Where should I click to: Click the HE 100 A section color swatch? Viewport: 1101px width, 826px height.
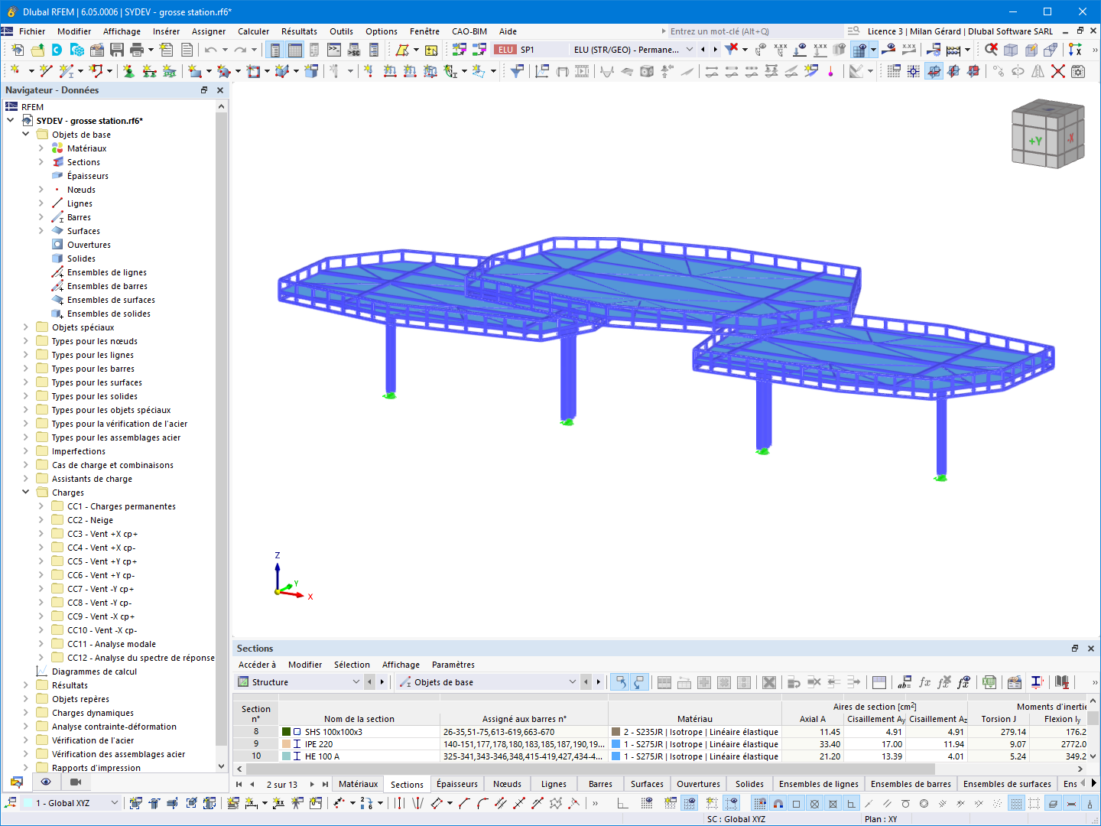point(286,756)
